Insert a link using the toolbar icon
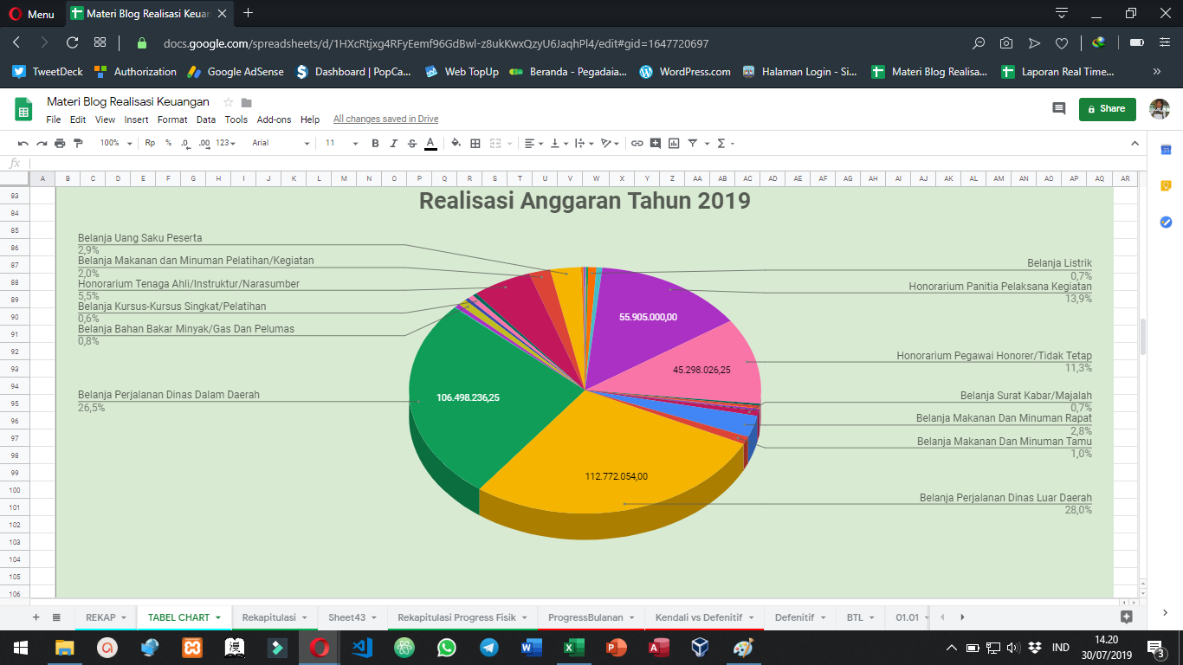 (x=637, y=143)
